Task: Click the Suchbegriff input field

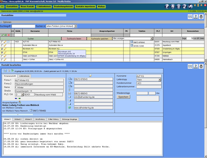Action: coord(23,26)
